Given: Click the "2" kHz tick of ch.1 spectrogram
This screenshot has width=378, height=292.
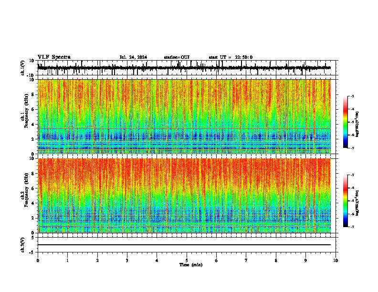Looking at the screenshot, I should (33, 139).
